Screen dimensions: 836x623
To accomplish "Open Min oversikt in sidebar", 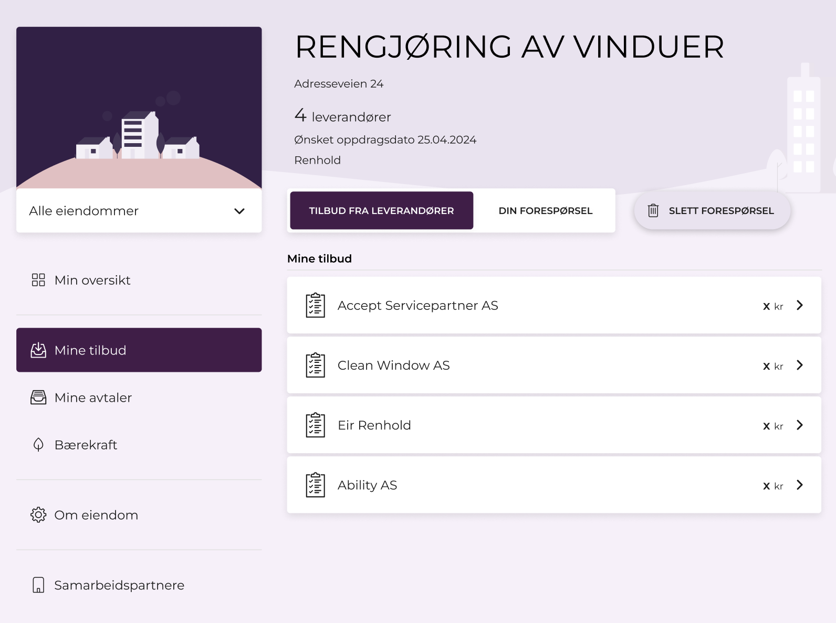I will (139, 280).
